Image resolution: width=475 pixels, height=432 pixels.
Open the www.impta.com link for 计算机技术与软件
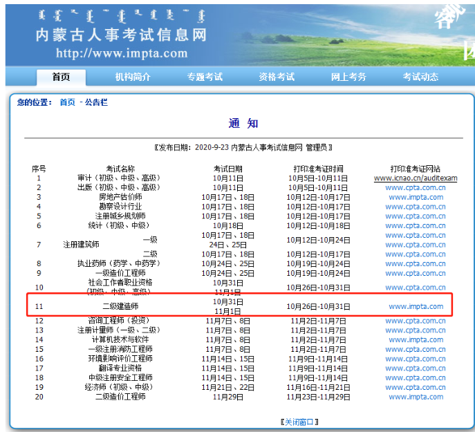tap(416, 339)
